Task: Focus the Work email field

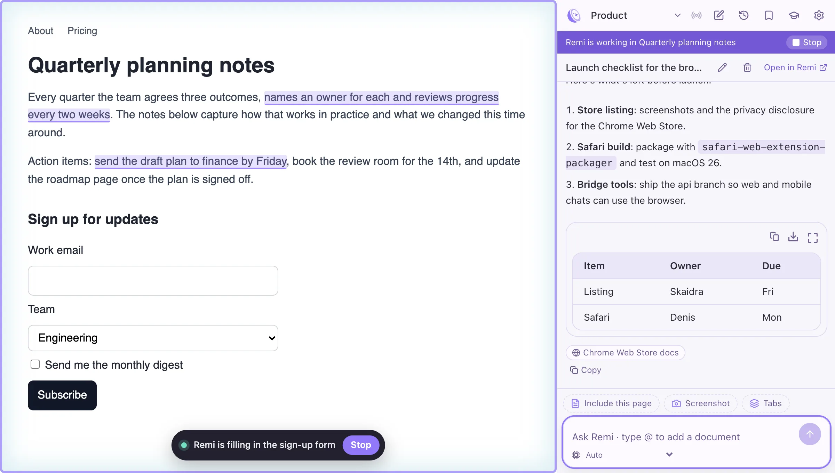Action: pos(153,281)
